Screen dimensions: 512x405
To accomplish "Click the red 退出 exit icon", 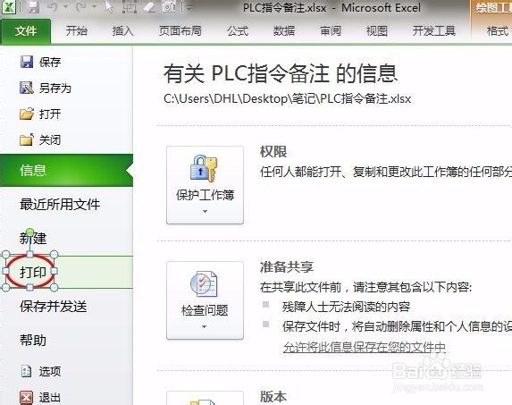I will [27, 398].
